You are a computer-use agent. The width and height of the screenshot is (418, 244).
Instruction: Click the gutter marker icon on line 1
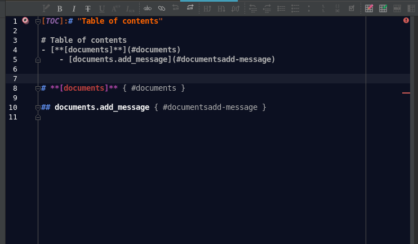click(x=25, y=20)
